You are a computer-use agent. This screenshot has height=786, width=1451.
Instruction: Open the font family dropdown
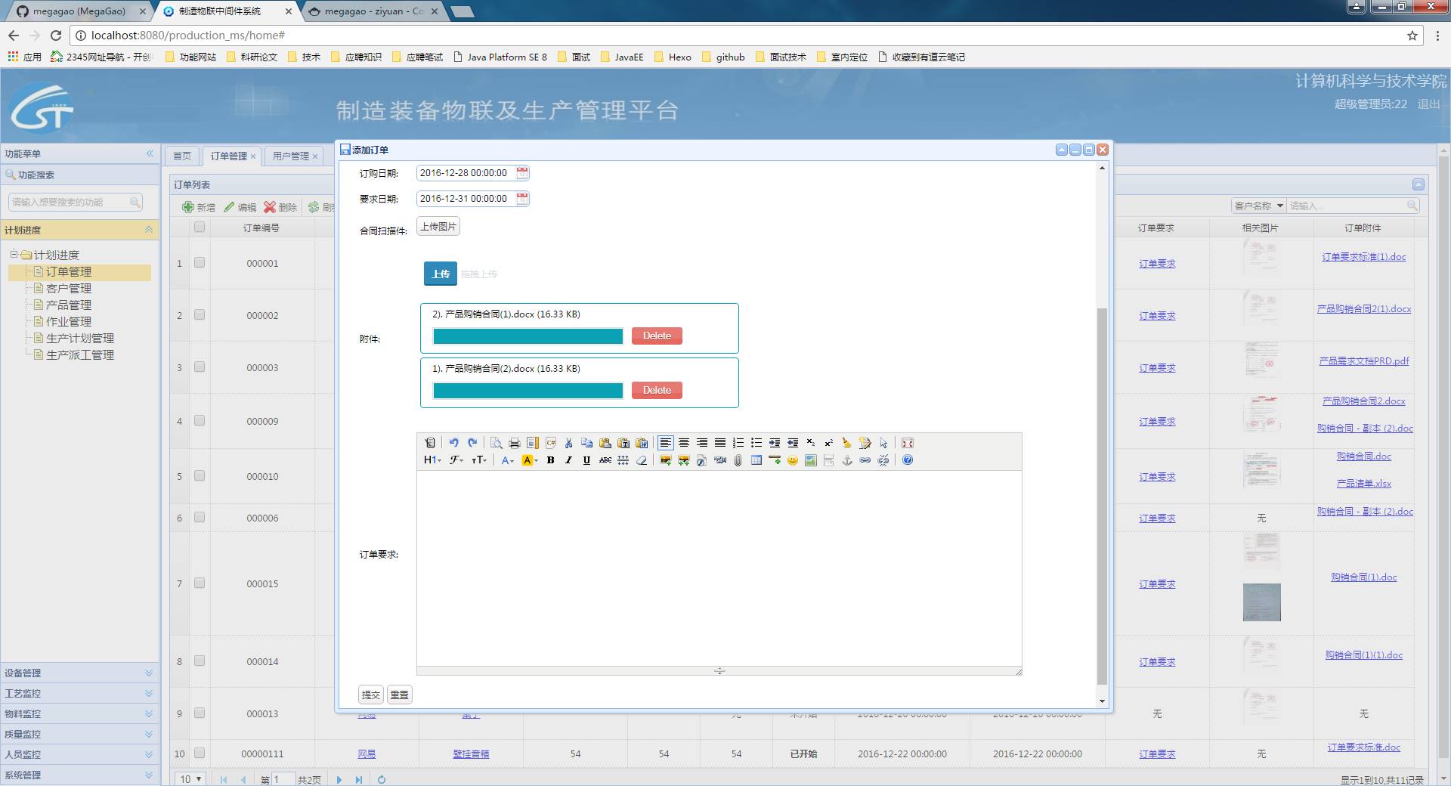point(456,460)
